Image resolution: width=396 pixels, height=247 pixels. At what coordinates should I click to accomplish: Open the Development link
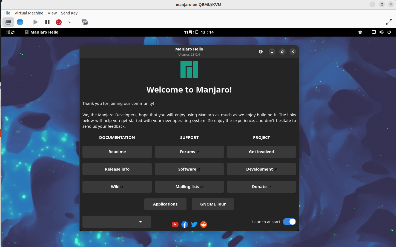point(261,169)
